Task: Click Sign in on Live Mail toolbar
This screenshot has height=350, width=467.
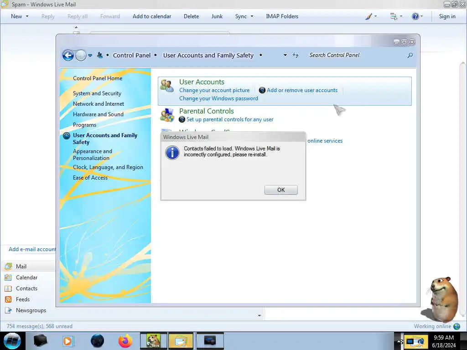Action: 447,16
